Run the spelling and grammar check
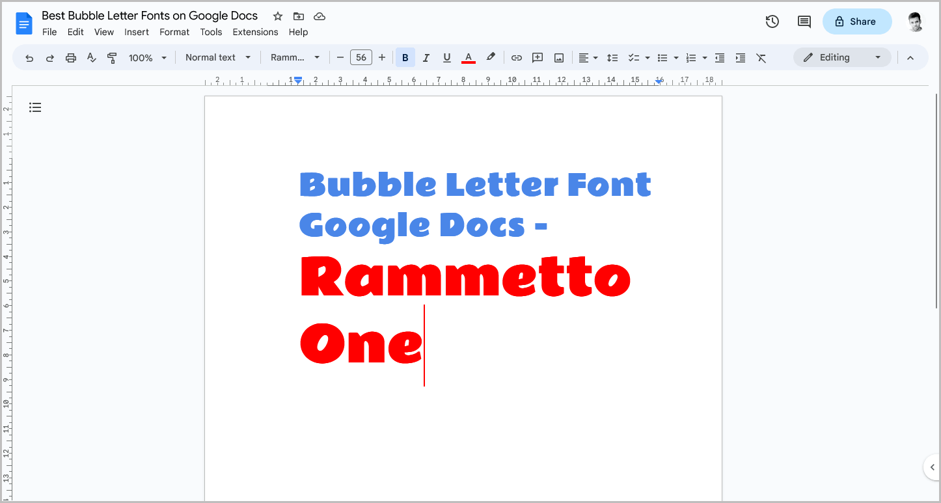941x503 pixels. tap(91, 57)
